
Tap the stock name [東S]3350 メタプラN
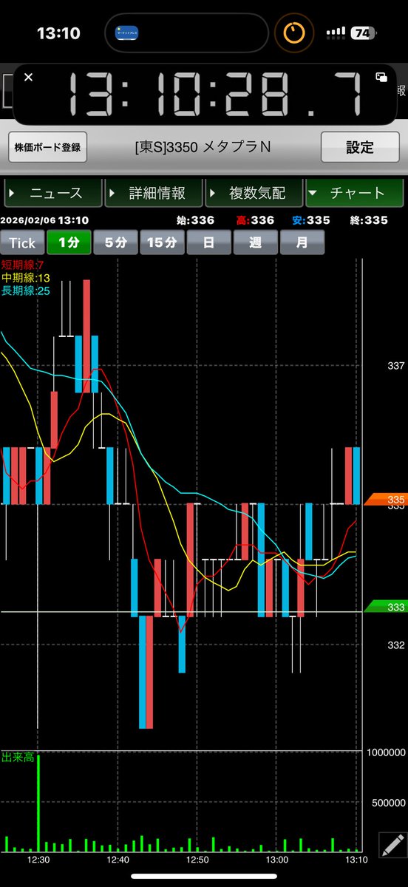(203, 147)
